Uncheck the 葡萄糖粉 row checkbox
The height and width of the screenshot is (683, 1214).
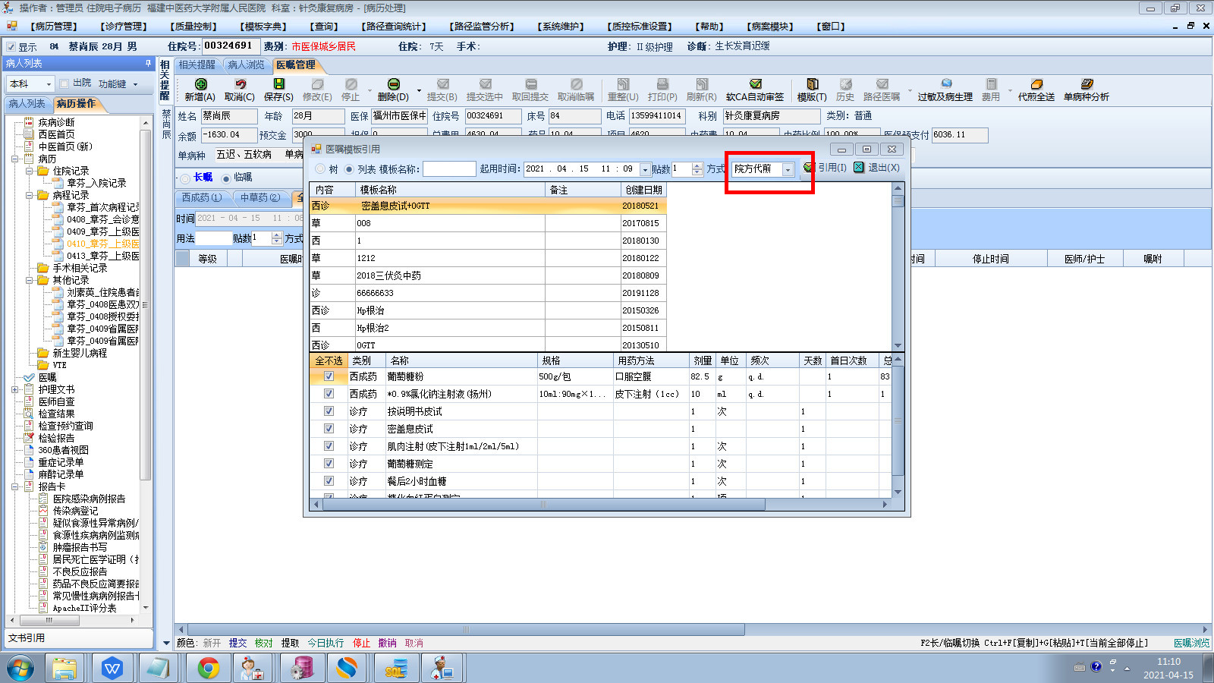(329, 376)
